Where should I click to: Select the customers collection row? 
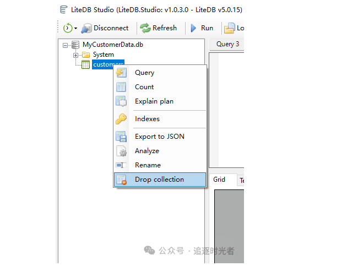(108, 64)
